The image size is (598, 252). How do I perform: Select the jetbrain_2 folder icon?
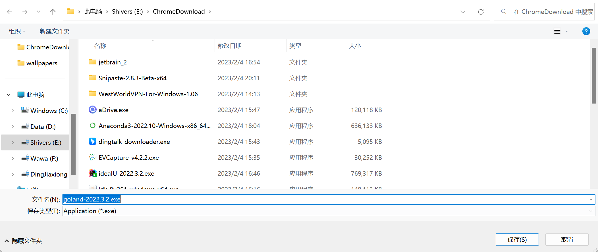click(x=92, y=62)
